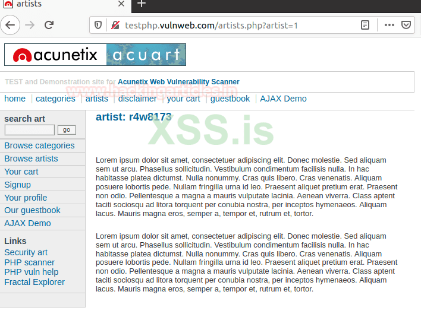Screen dimensions: 421x317
Task: Open AJAX Demo in top navigation
Action: (283, 99)
